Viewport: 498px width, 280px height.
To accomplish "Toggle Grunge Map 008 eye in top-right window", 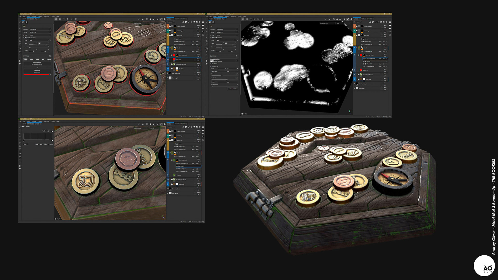I will click(364, 59).
